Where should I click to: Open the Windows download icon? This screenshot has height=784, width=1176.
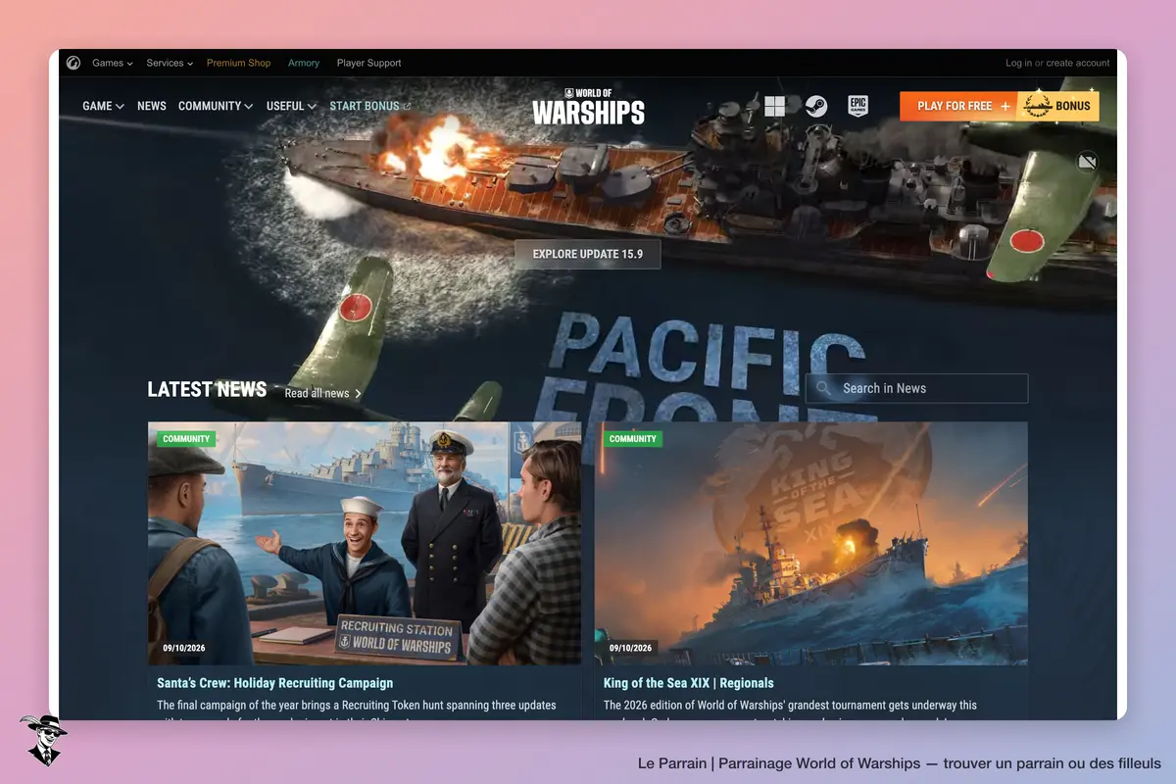774,106
